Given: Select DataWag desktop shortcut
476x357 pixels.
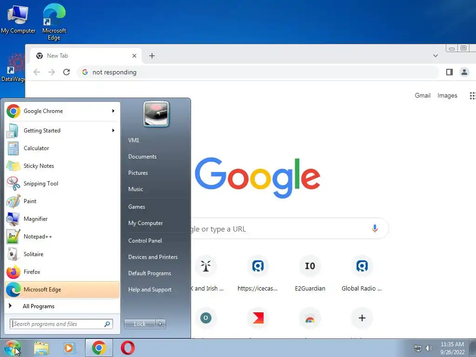Looking at the screenshot, I should (x=13, y=67).
